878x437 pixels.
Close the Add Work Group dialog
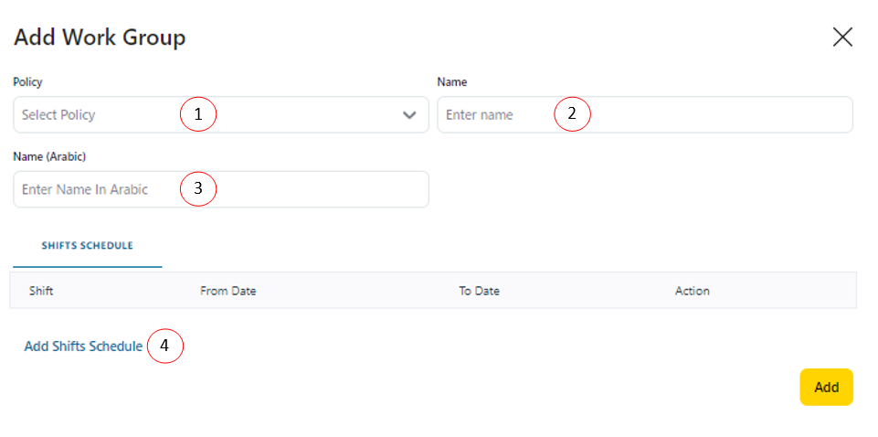coord(842,37)
